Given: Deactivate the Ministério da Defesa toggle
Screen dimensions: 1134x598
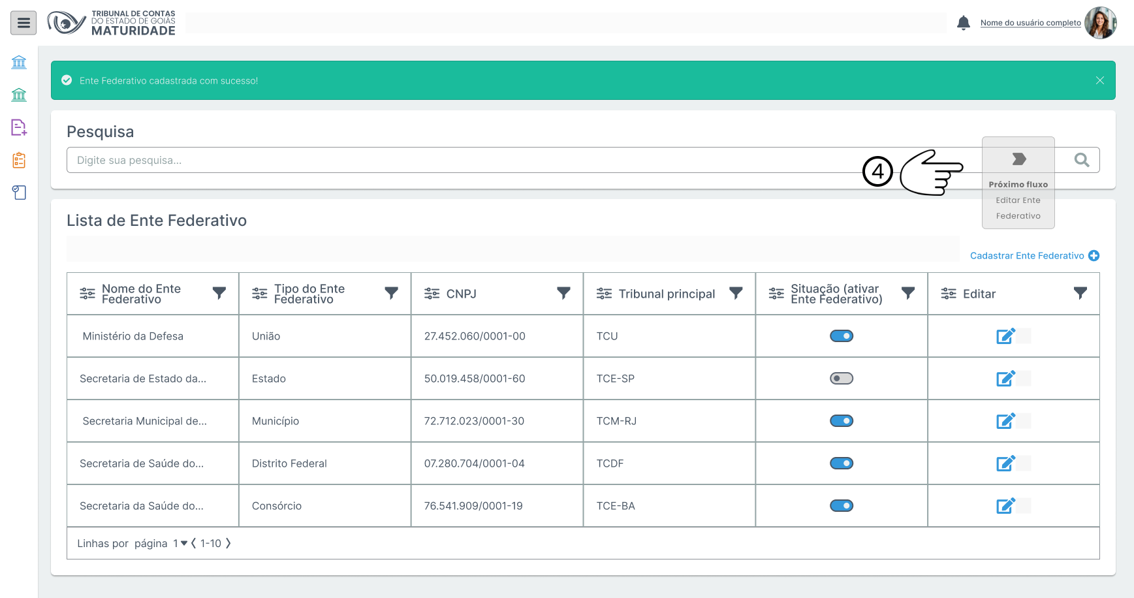Looking at the screenshot, I should (841, 336).
